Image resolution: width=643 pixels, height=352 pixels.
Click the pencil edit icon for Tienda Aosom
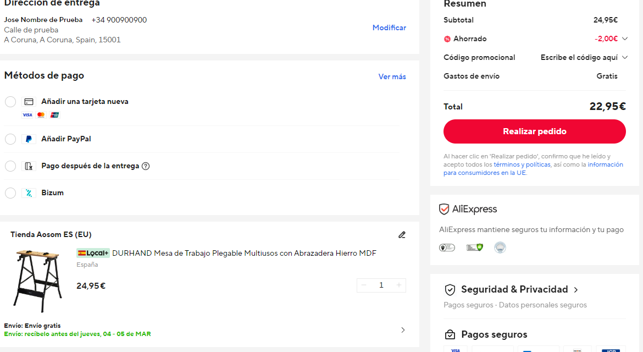point(402,235)
